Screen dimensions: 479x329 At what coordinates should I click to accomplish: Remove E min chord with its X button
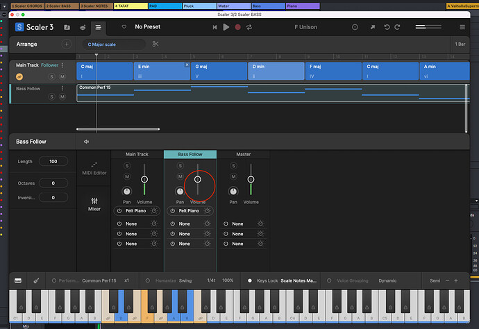(187, 65)
